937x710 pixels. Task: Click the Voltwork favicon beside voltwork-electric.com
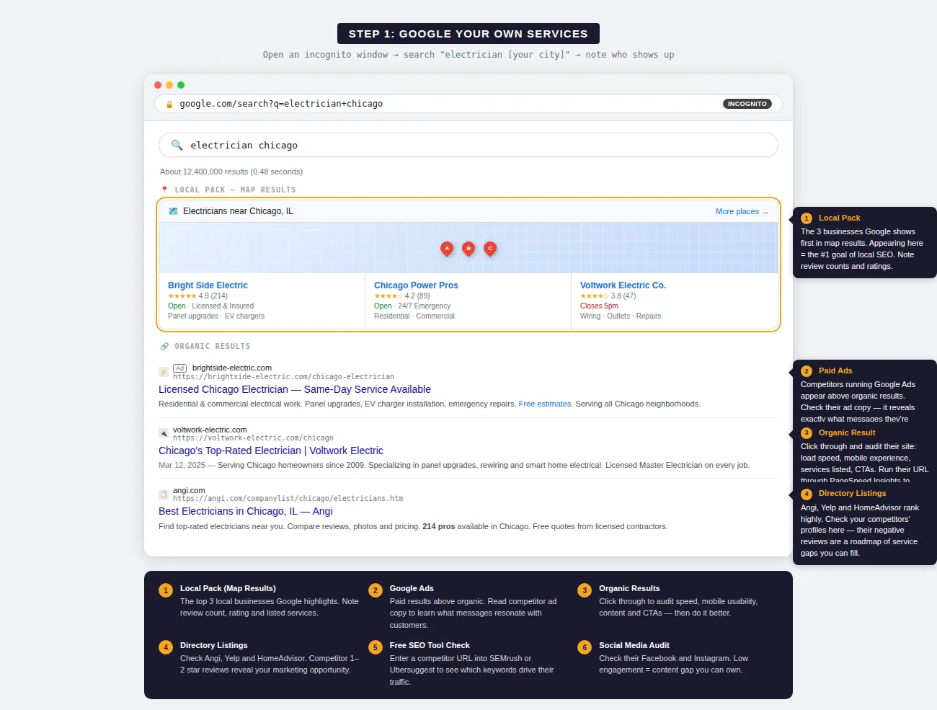[164, 433]
